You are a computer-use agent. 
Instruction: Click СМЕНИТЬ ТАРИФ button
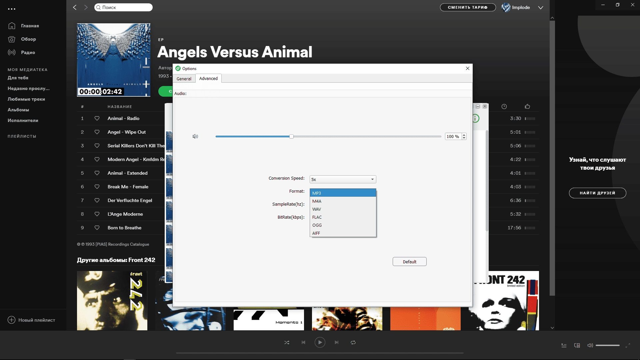tap(468, 7)
